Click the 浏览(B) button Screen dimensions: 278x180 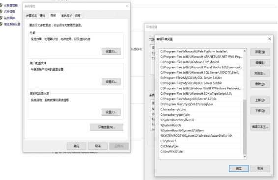[260, 73]
